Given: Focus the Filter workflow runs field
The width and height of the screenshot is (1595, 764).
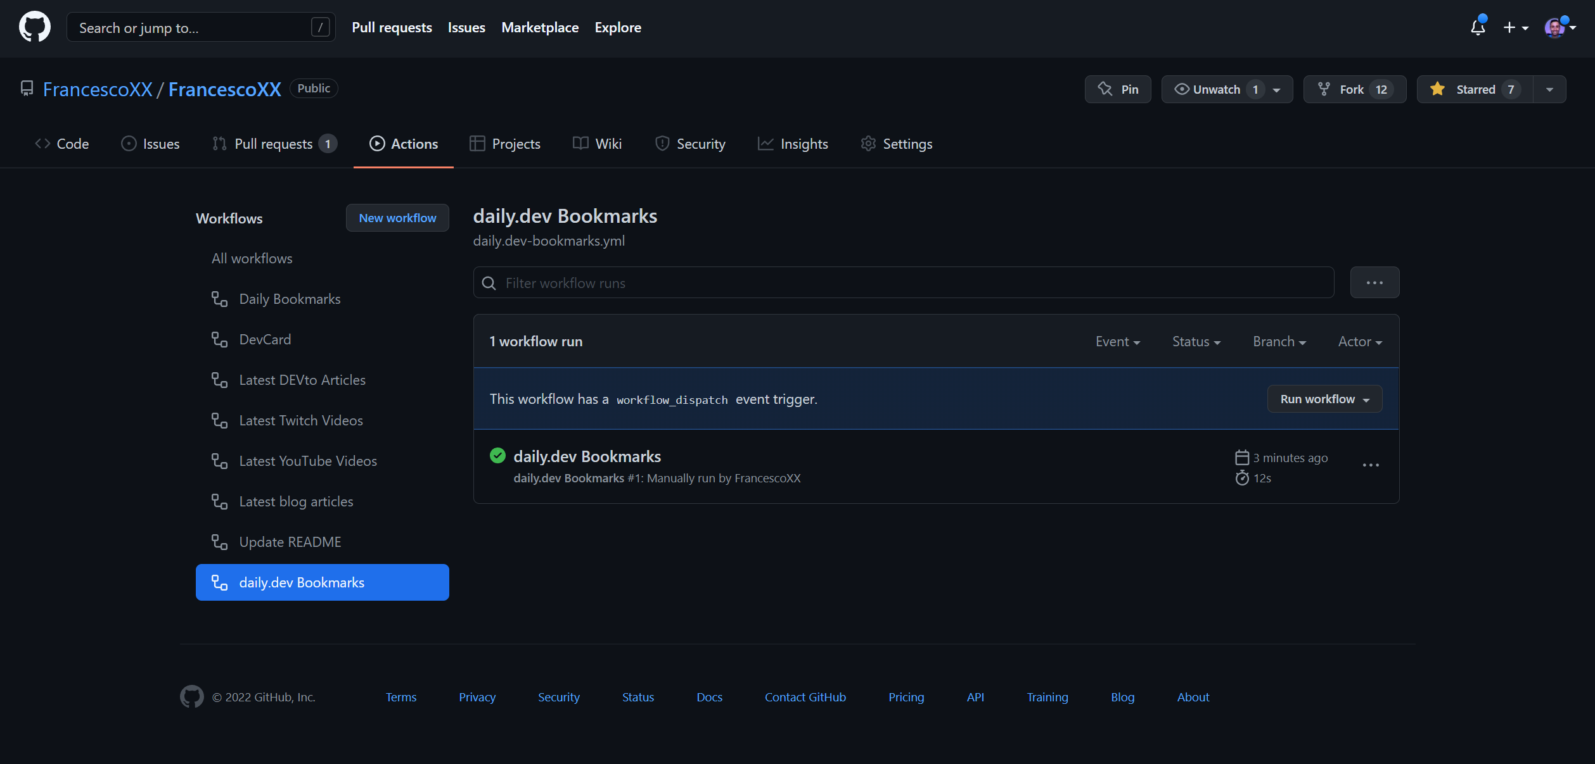Looking at the screenshot, I should coord(904,282).
